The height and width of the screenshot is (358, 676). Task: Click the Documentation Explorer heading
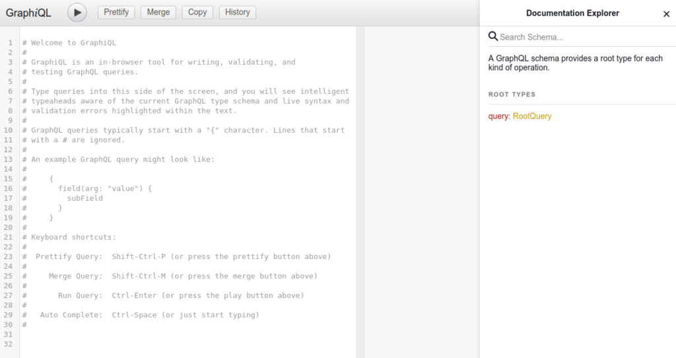click(x=572, y=13)
